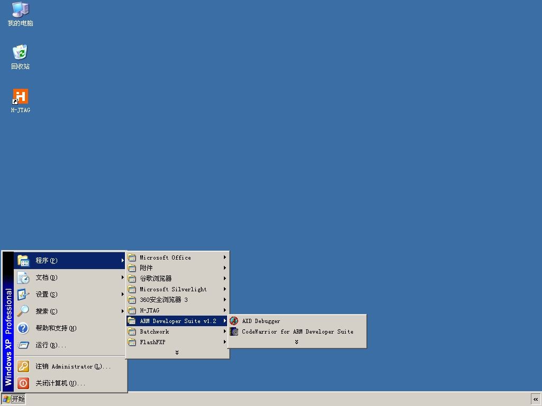Image resolution: width=542 pixels, height=406 pixels.
Task: Open the 360安全浏览器 3 group
Action: [x=177, y=300]
